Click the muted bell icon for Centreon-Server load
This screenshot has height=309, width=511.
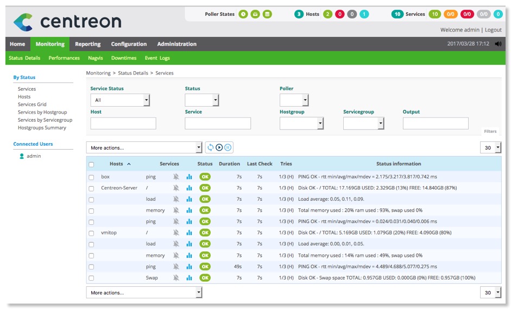(176, 199)
